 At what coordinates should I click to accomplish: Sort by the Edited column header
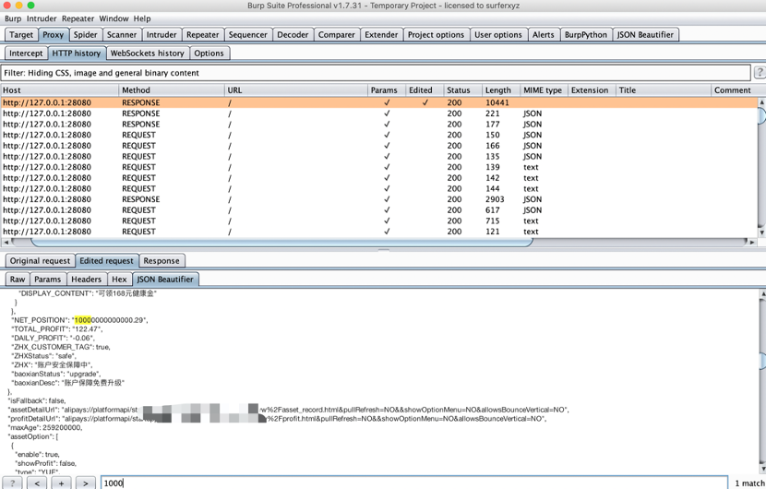pos(425,90)
